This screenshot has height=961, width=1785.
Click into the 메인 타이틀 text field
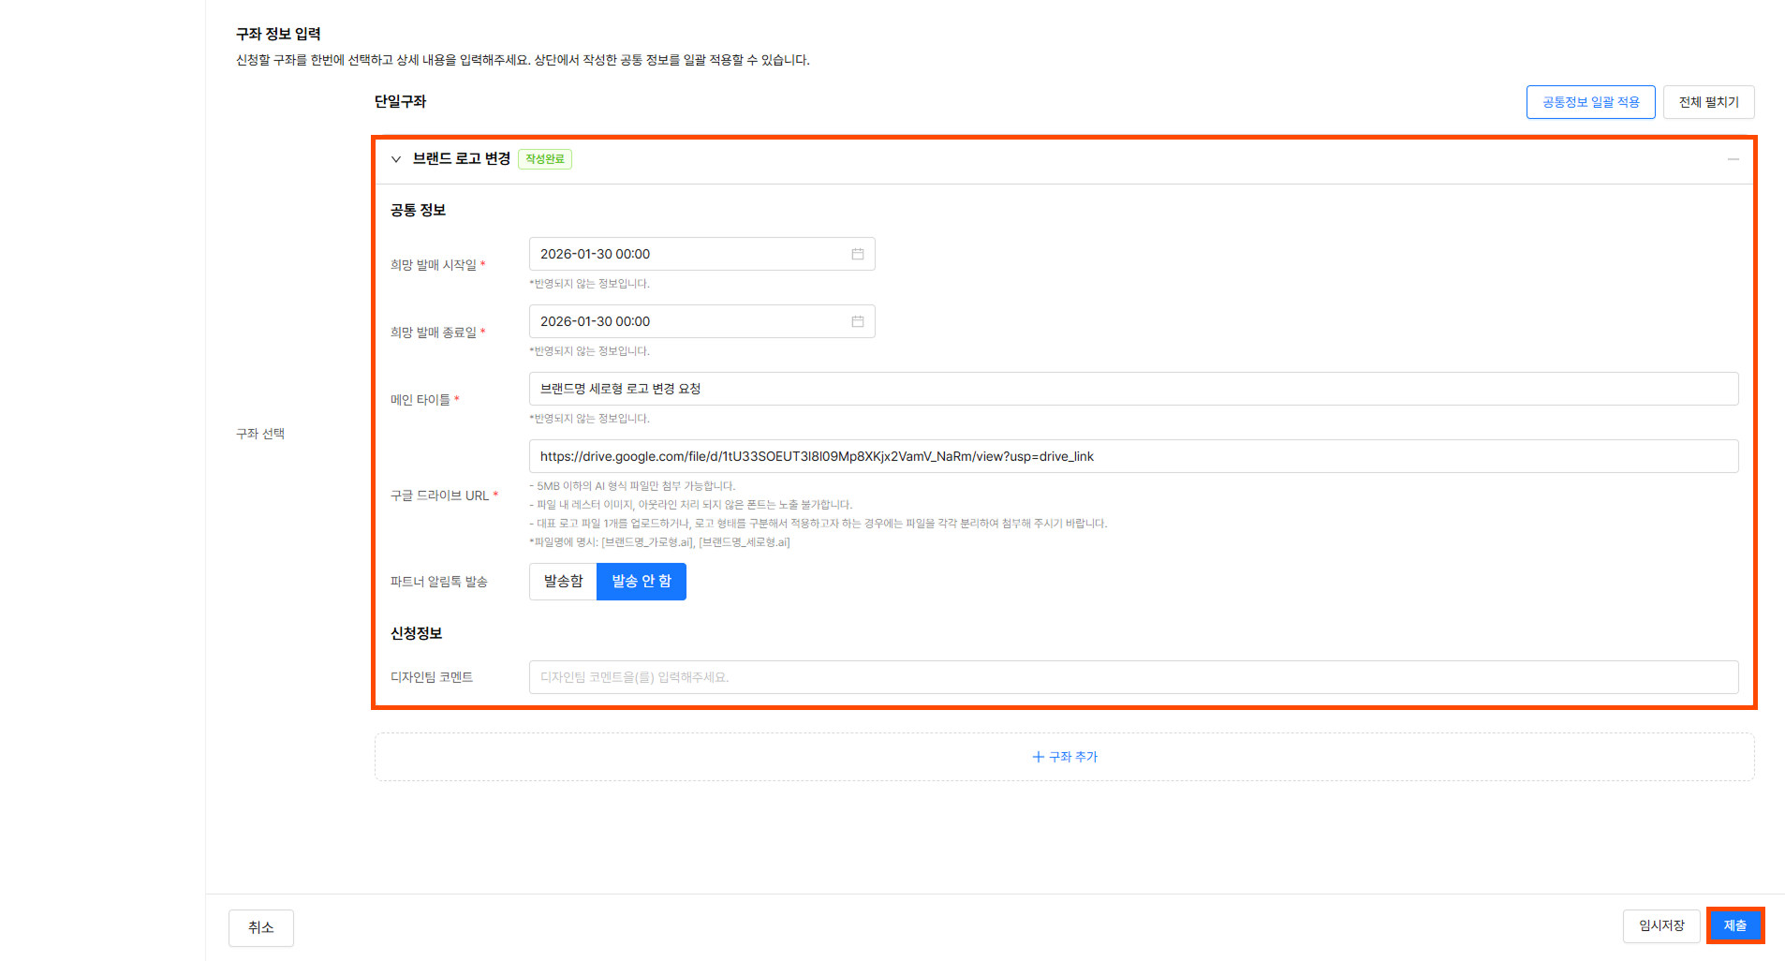[x=1133, y=389]
